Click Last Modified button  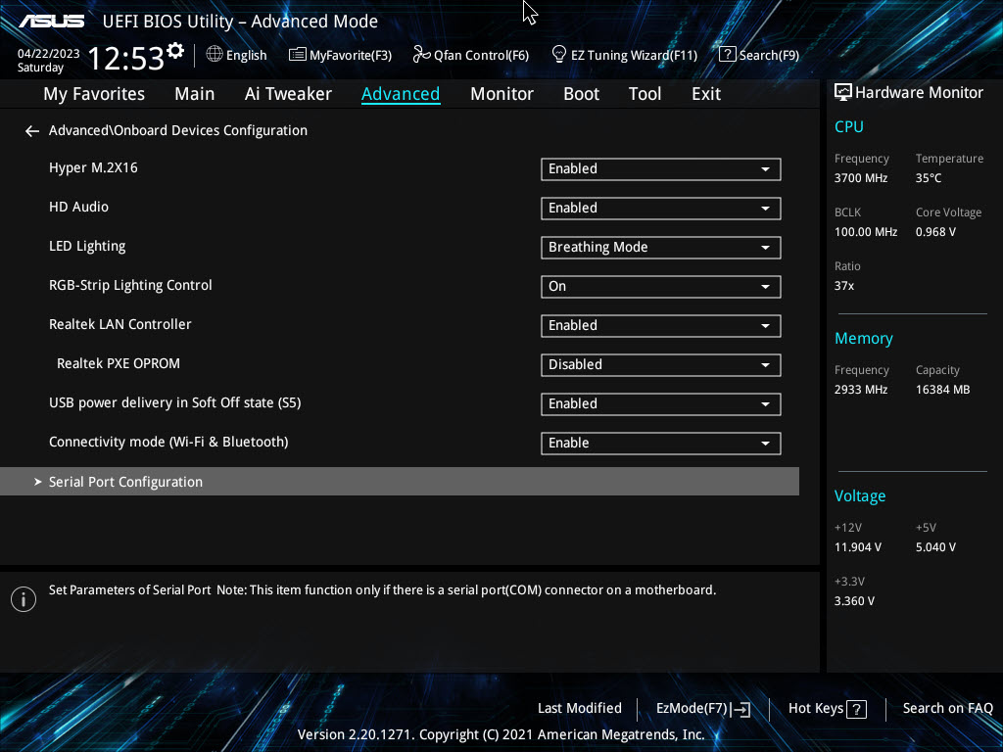tap(579, 708)
